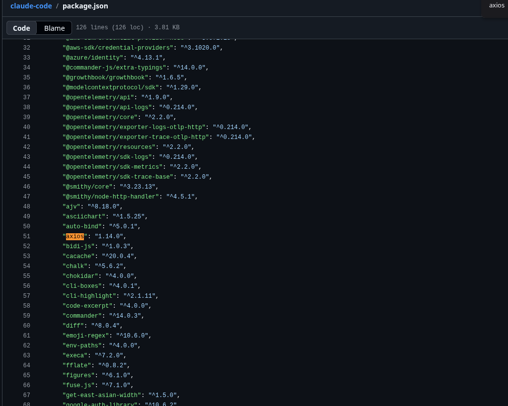Click the "^3.1020.0" version value

click(200, 48)
